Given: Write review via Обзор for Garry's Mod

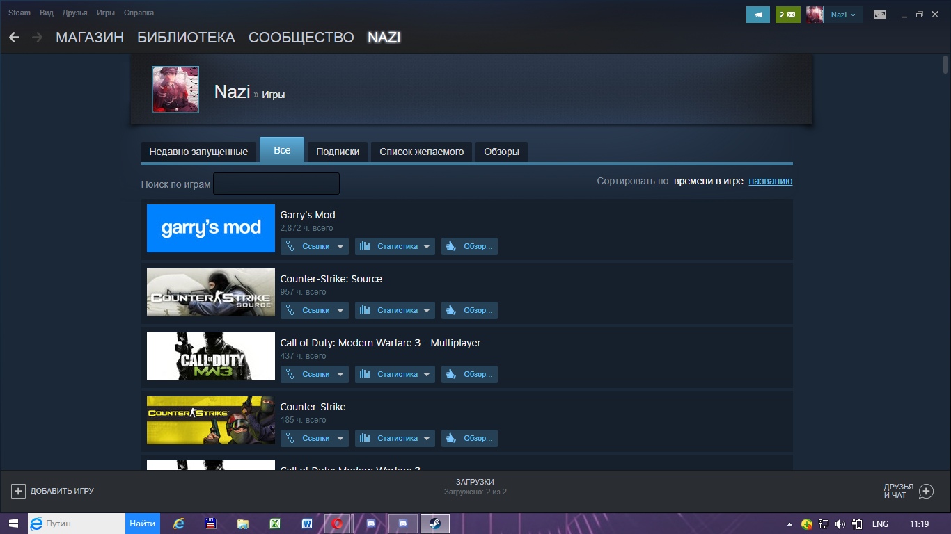Looking at the screenshot, I should [x=469, y=246].
